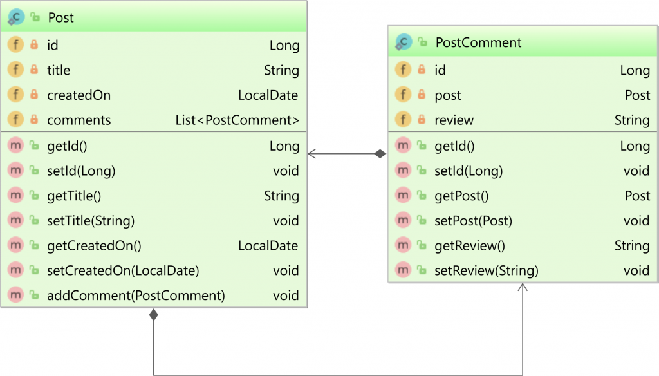659x376 pixels.
Task: Select the setReview(String) method
Action: click(x=487, y=270)
